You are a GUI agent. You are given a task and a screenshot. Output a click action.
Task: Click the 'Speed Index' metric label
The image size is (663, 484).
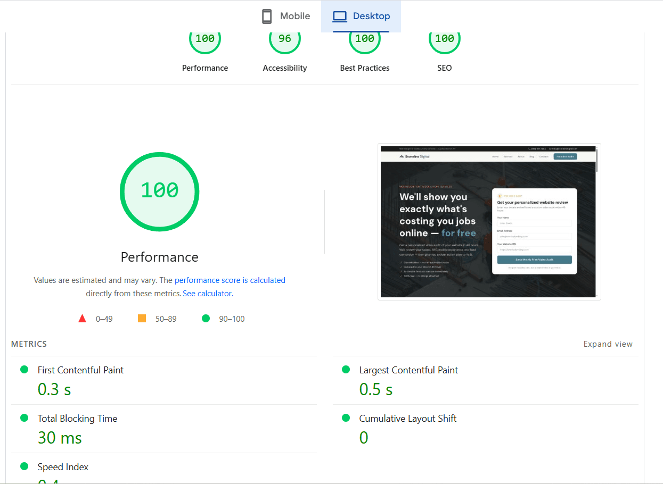[63, 467]
